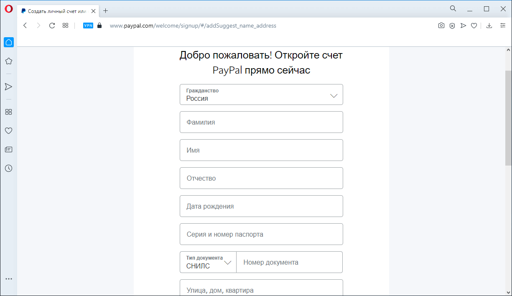Open a new tab with plus button
This screenshot has width=512, height=296.
click(105, 11)
